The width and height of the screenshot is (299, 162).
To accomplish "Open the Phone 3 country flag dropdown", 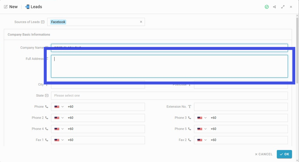I will click(x=202, y=118).
